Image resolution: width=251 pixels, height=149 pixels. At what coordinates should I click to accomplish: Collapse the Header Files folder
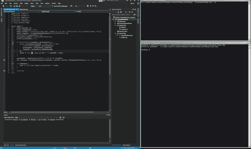tap(116, 25)
